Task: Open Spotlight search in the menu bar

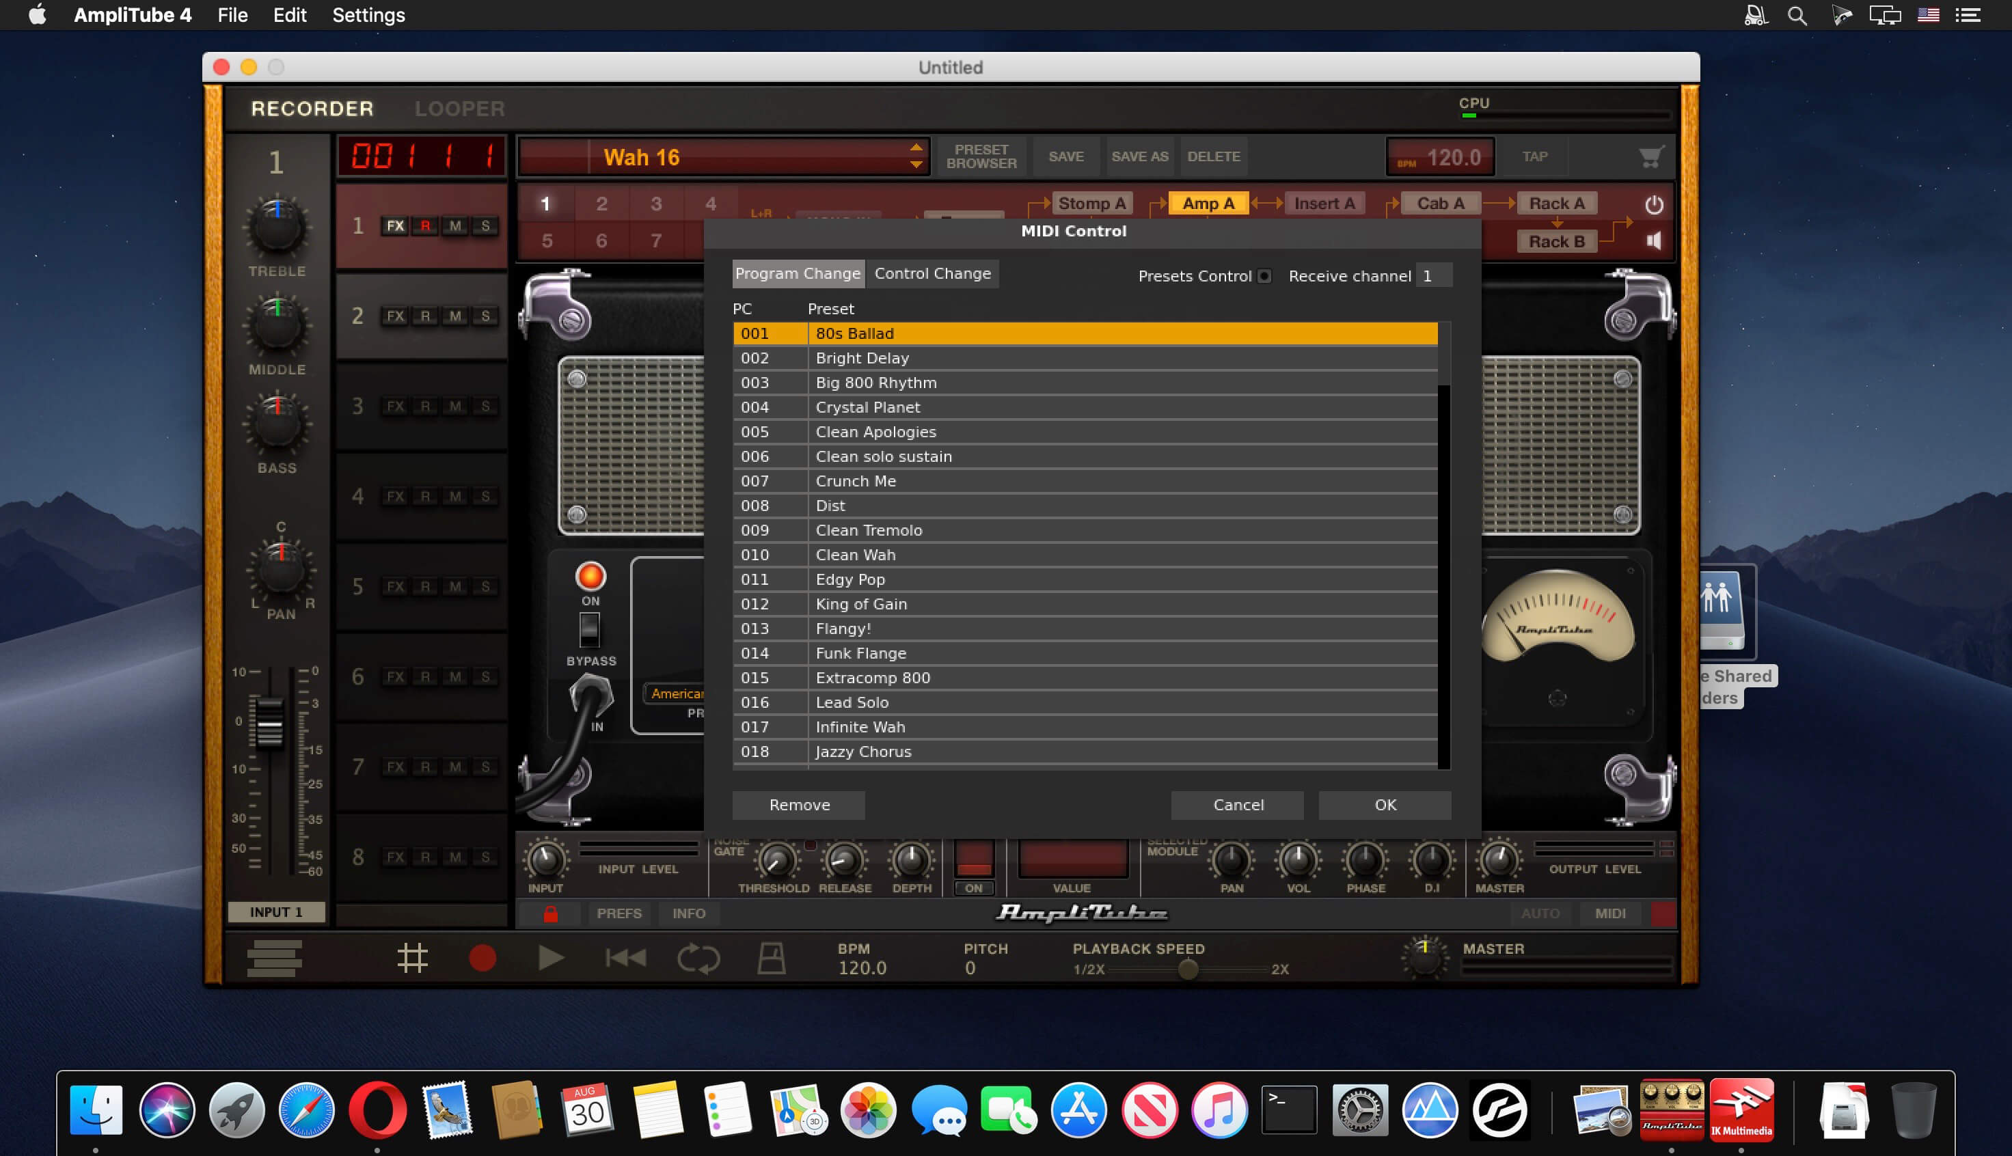Action: (1797, 15)
